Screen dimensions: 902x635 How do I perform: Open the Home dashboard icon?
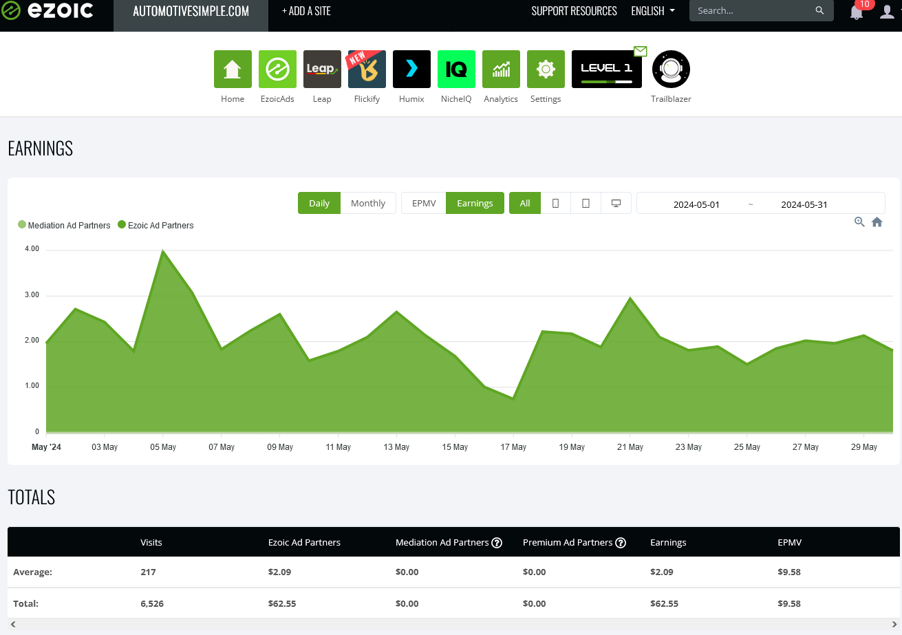pos(233,69)
